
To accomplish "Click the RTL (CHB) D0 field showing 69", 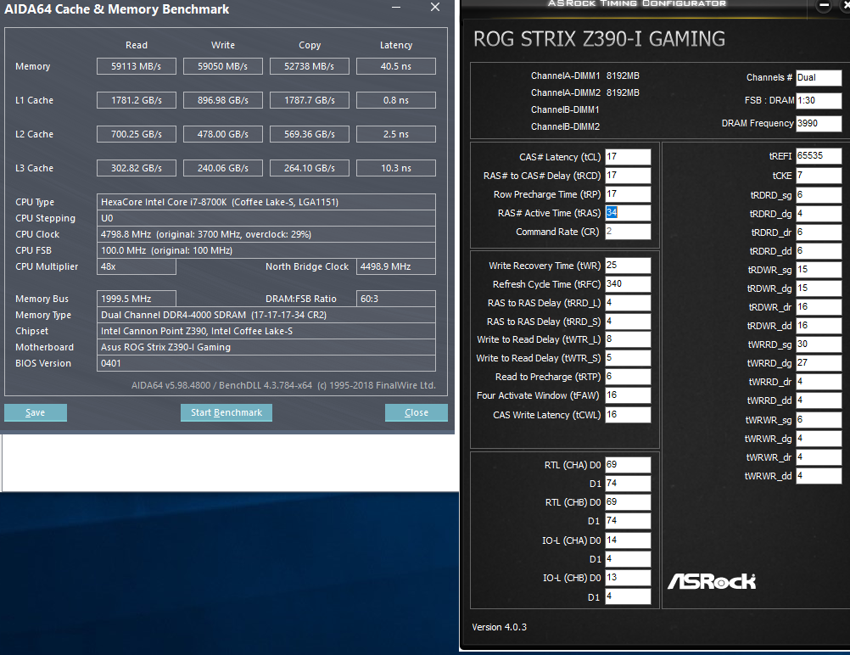I will click(628, 502).
